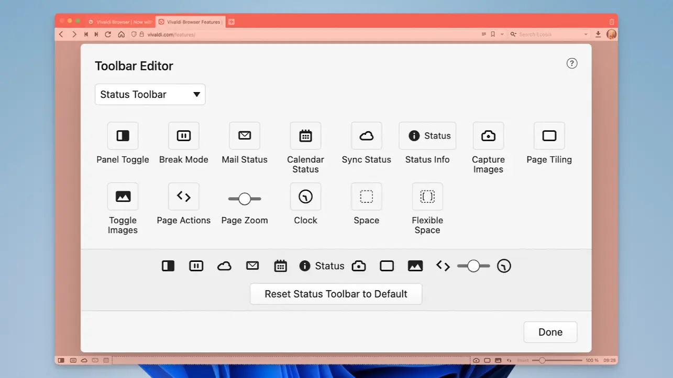Select the Mail Status icon
This screenshot has height=378, width=673.
[245, 135]
